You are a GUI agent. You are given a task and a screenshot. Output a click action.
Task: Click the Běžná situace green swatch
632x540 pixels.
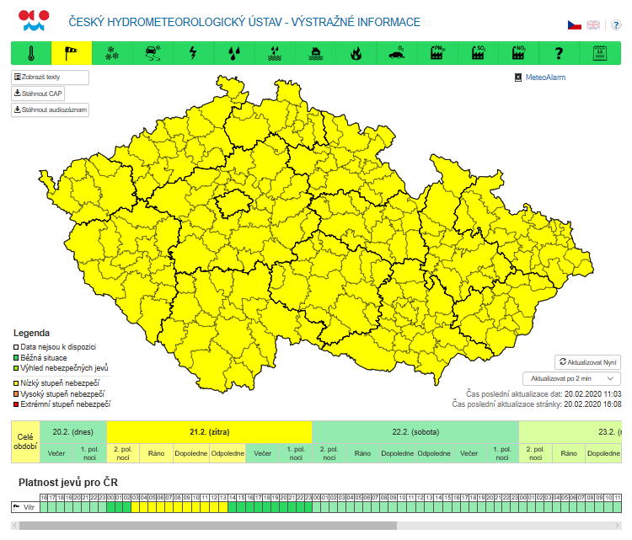16,358
